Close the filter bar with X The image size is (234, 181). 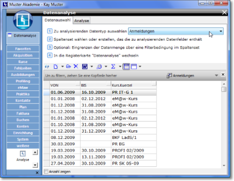coord(223,74)
